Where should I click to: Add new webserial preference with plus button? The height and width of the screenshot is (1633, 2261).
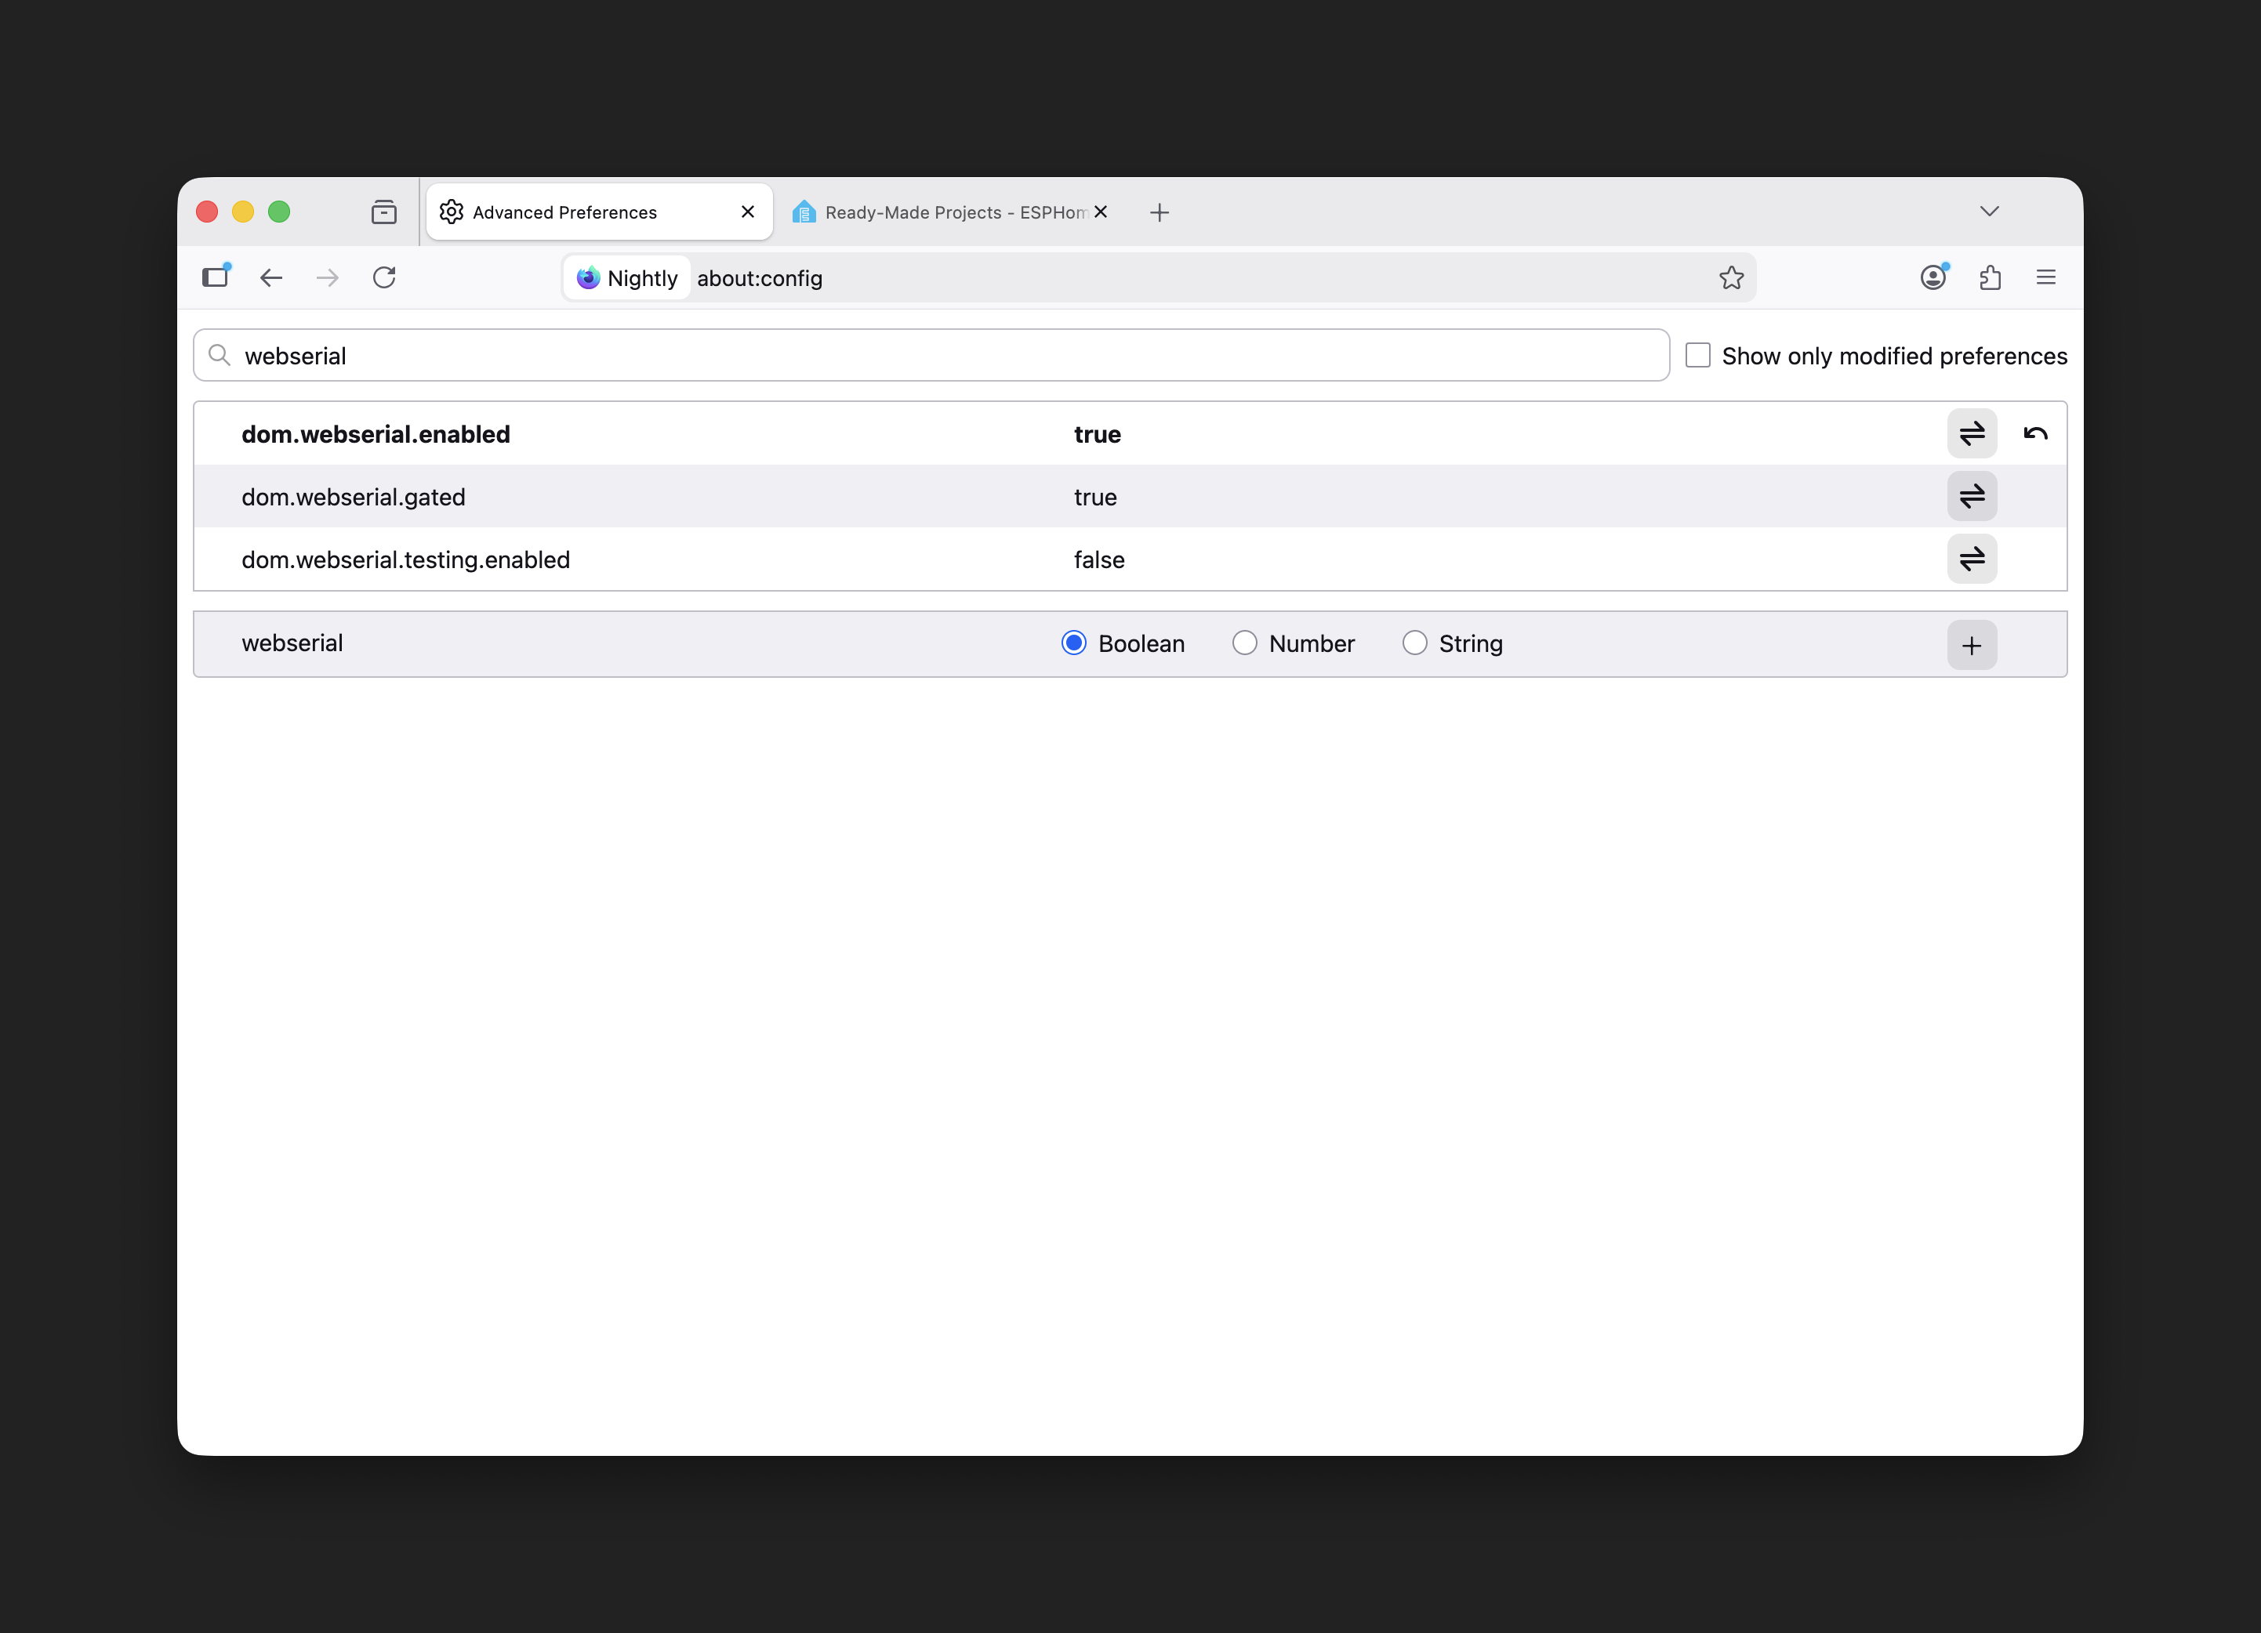[x=1971, y=646]
